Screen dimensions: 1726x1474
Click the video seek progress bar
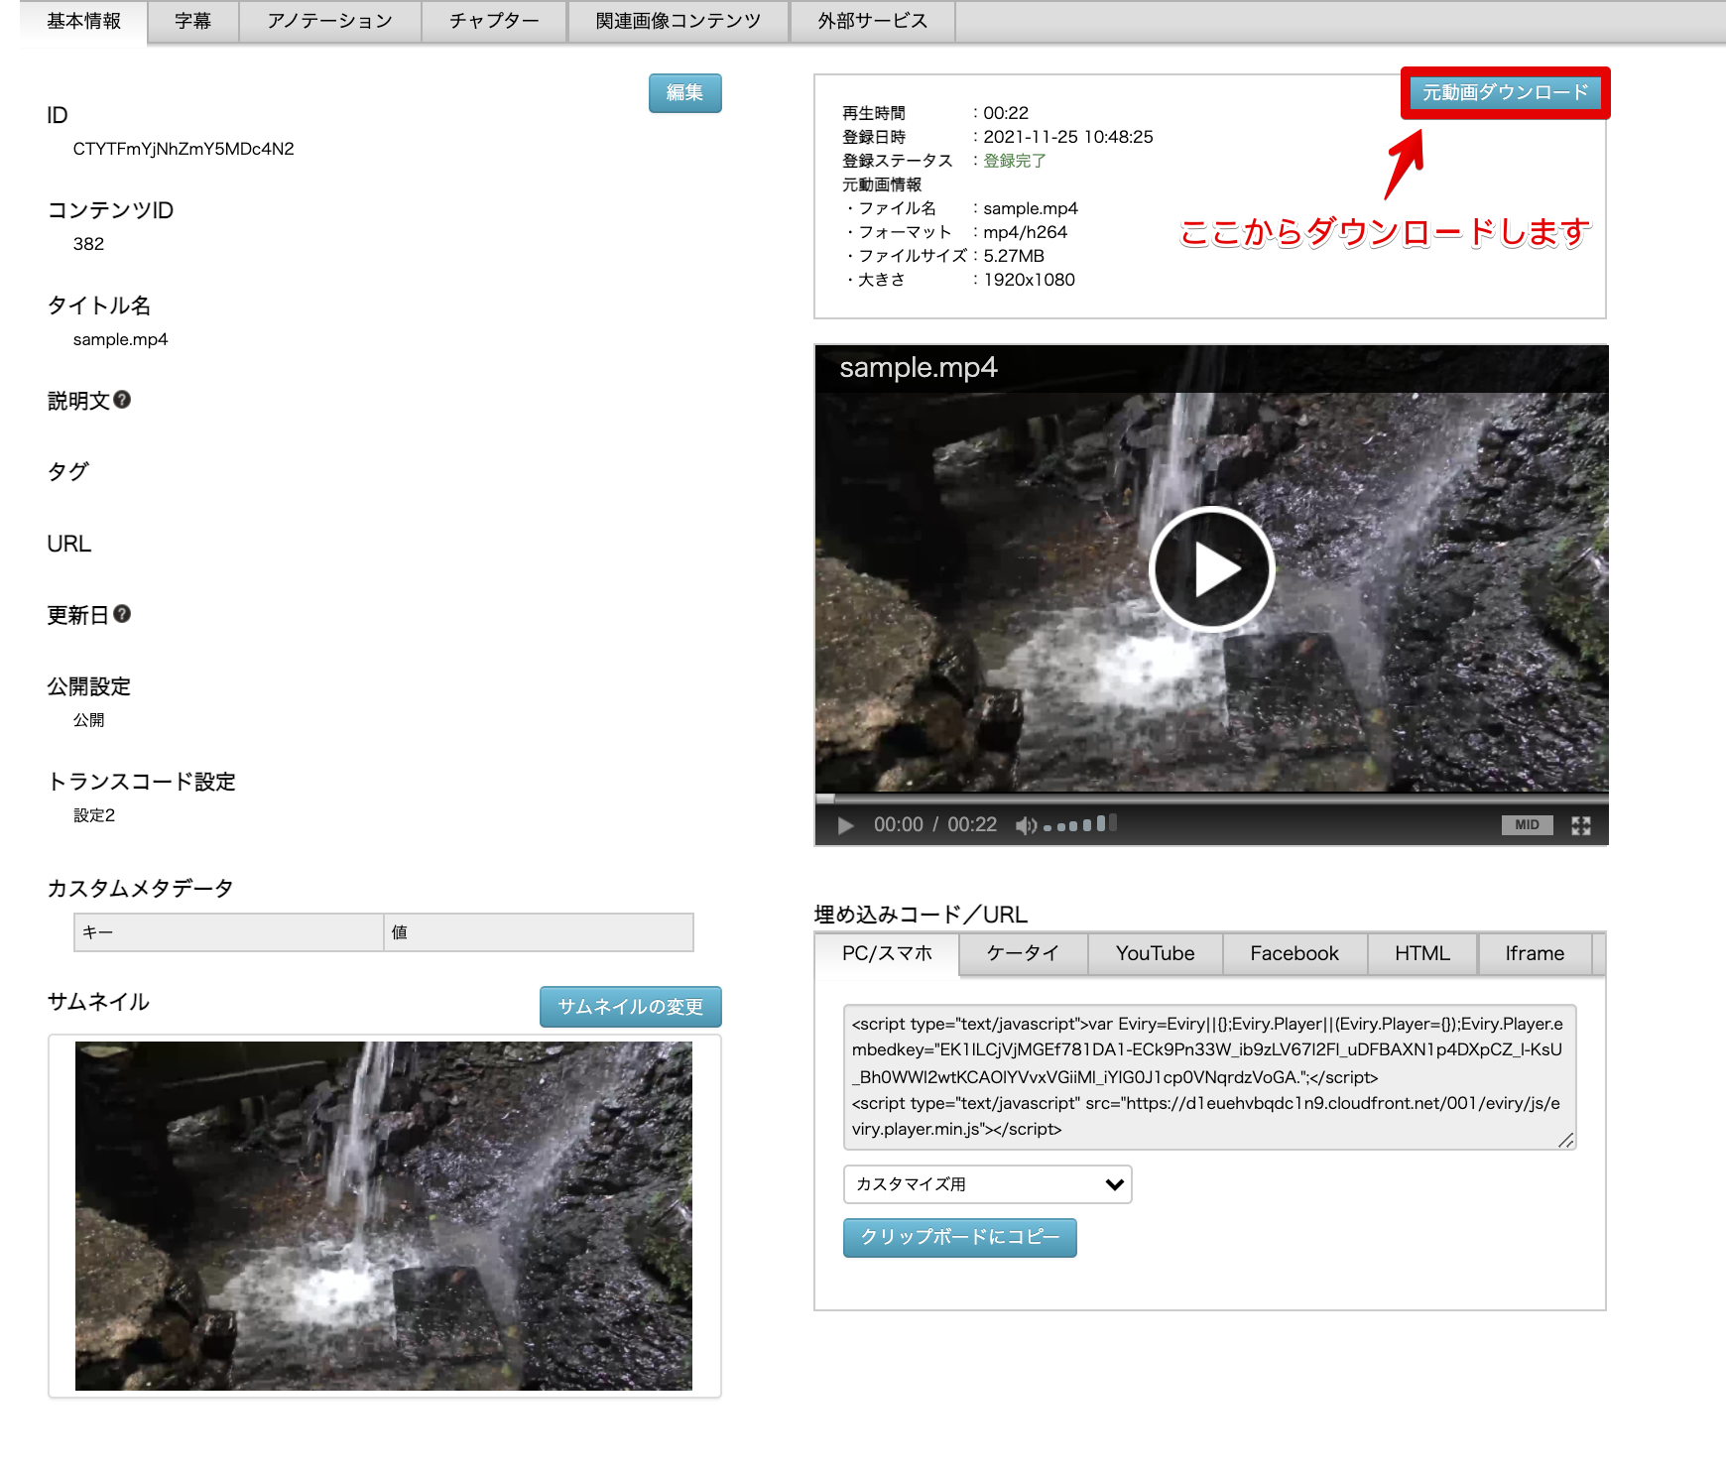1211,798
